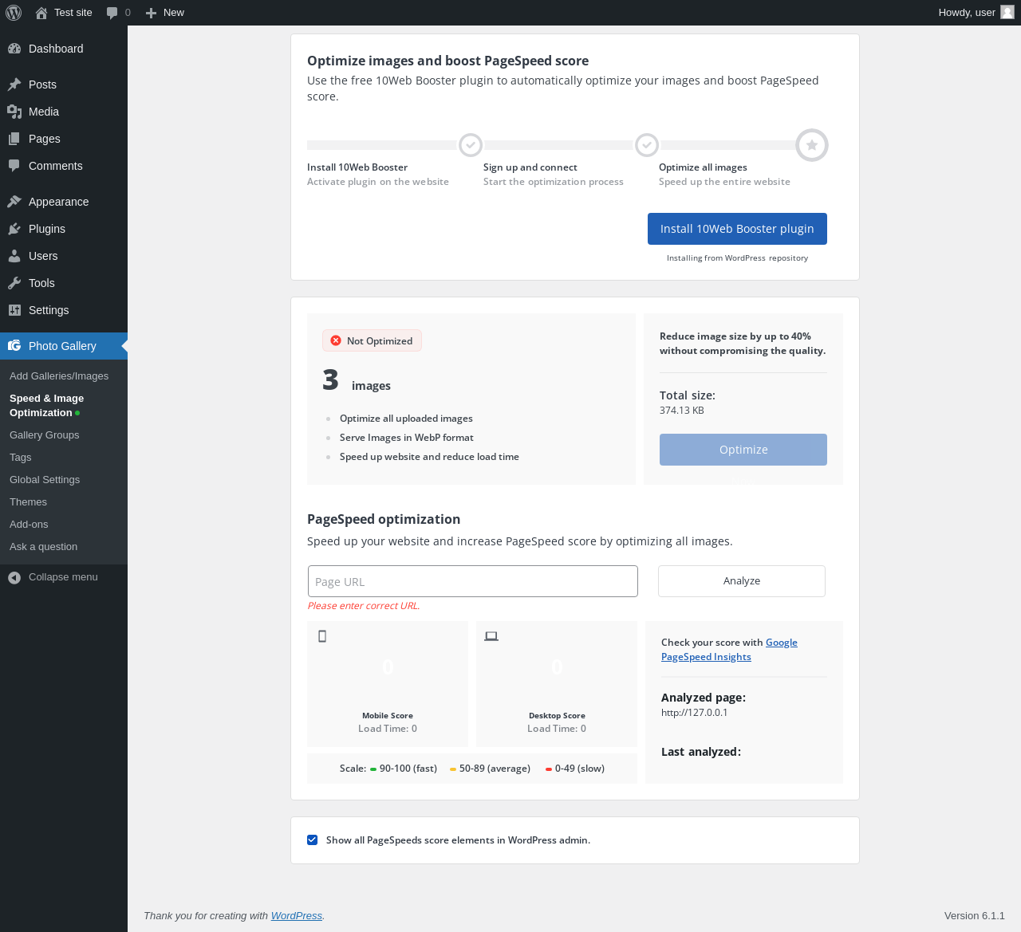Go to Media menu item
The image size is (1021, 932).
pos(64,112)
